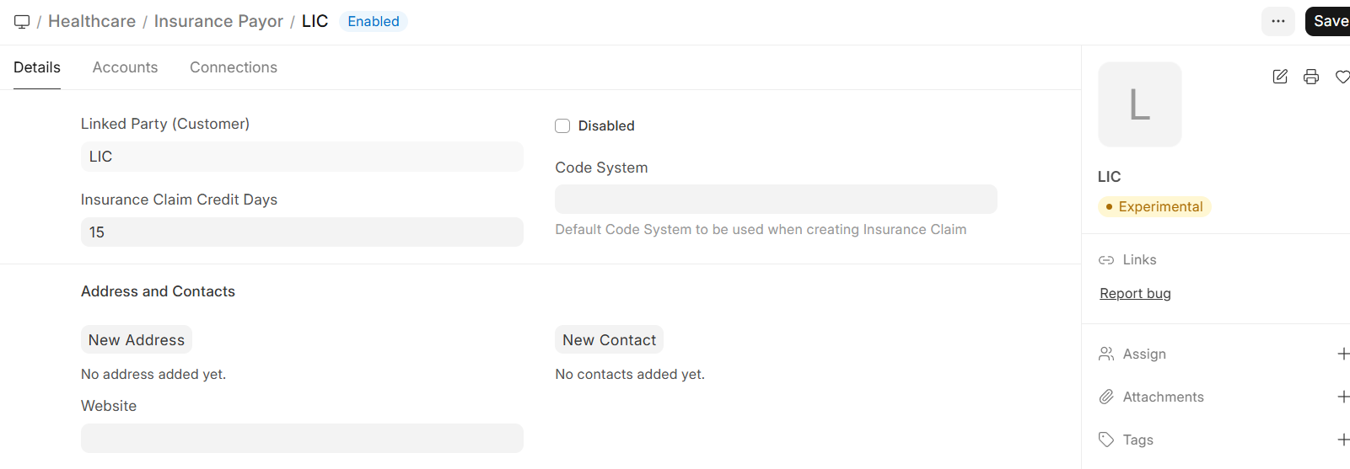Switch to the Accounts tab
This screenshot has height=469, width=1350.
tap(125, 67)
